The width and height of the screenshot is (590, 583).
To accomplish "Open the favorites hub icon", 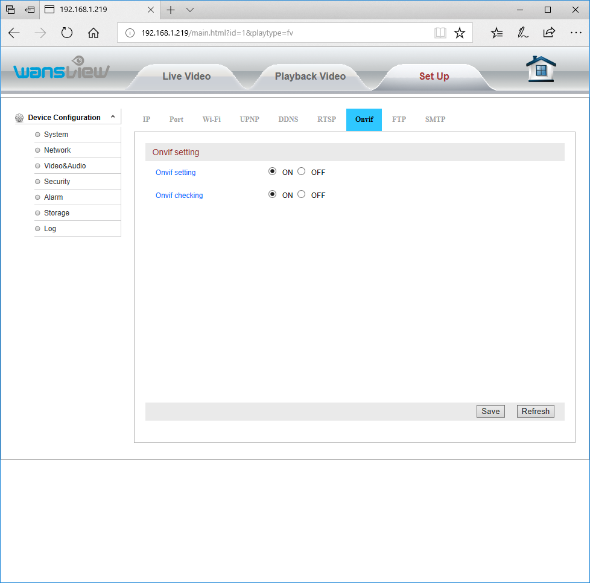I will [x=496, y=33].
